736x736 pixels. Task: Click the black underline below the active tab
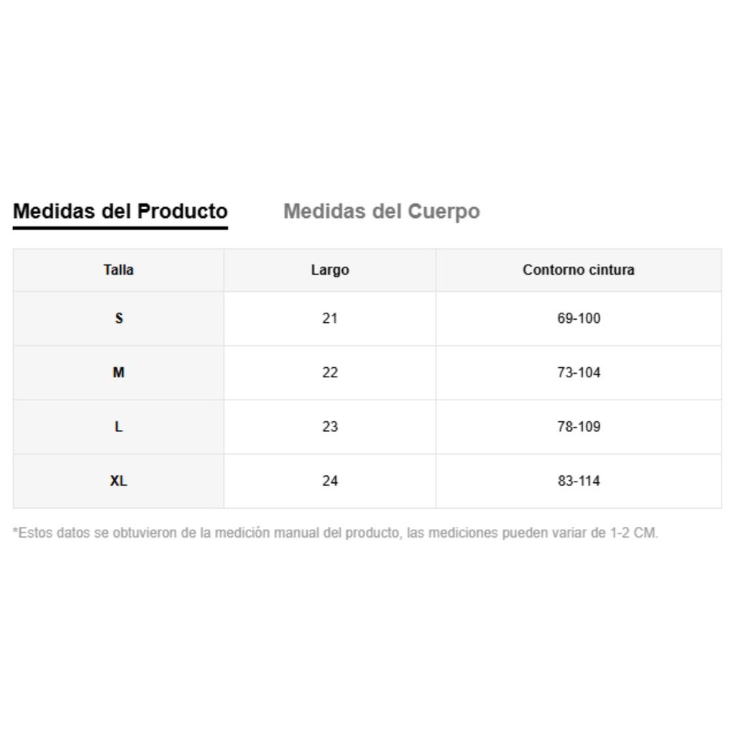pyautogui.click(x=120, y=228)
